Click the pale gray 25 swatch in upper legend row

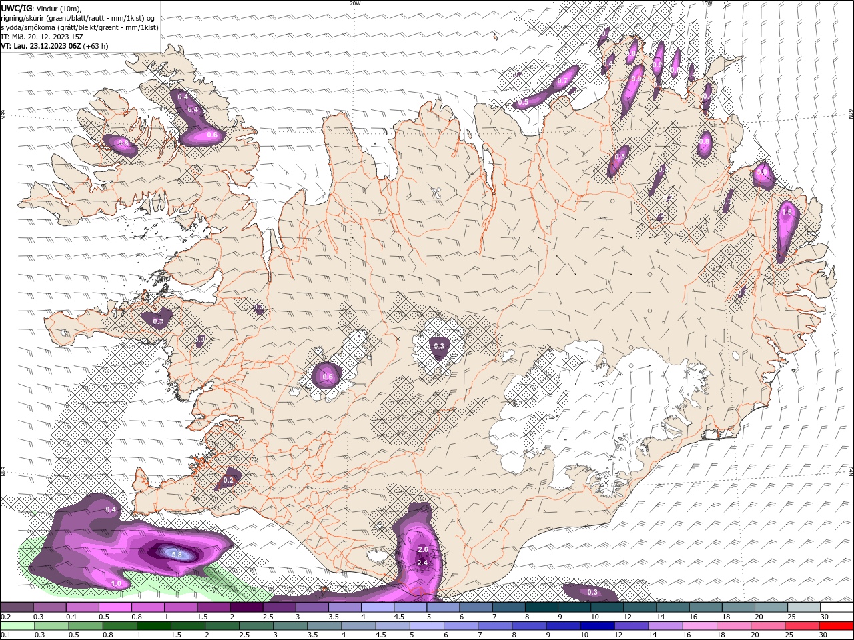click(x=804, y=607)
